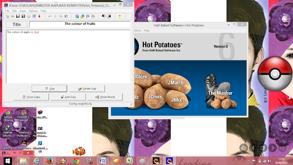Click the red question mark Help icon
This screenshot has width=293, height=165.
pyautogui.click(x=120, y=16)
